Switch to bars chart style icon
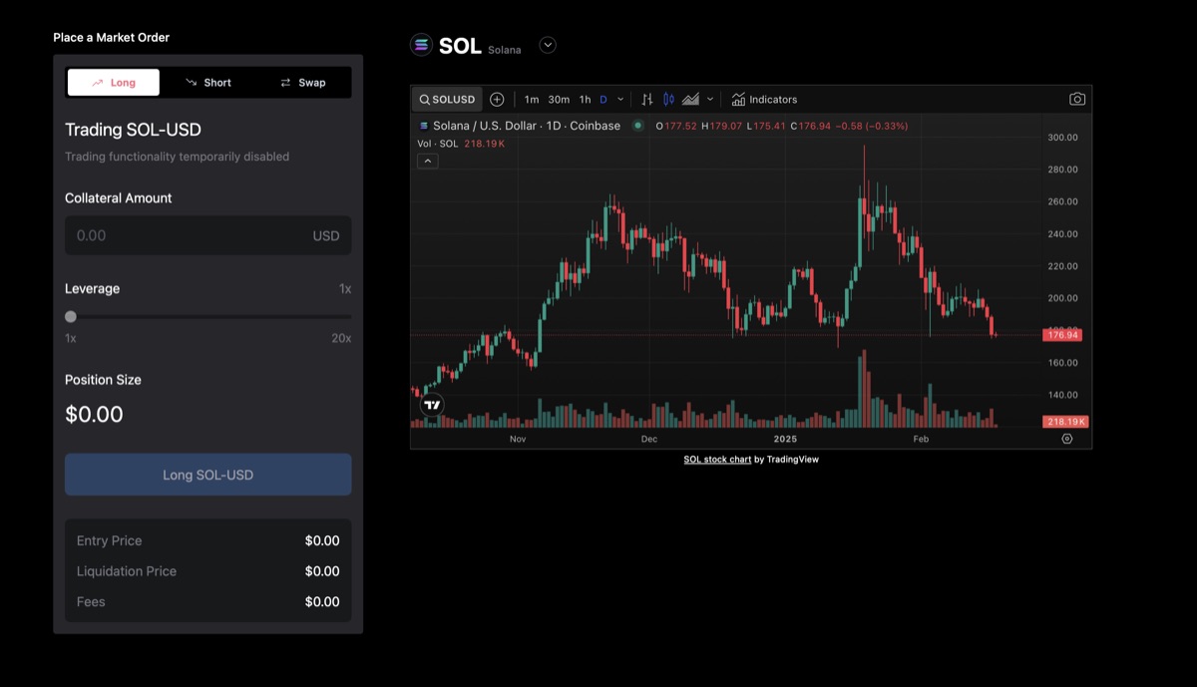 [x=647, y=100]
